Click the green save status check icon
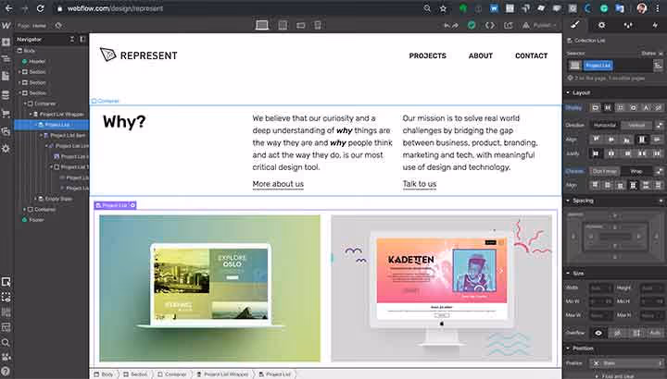The height and width of the screenshot is (379, 667). [472, 26]
